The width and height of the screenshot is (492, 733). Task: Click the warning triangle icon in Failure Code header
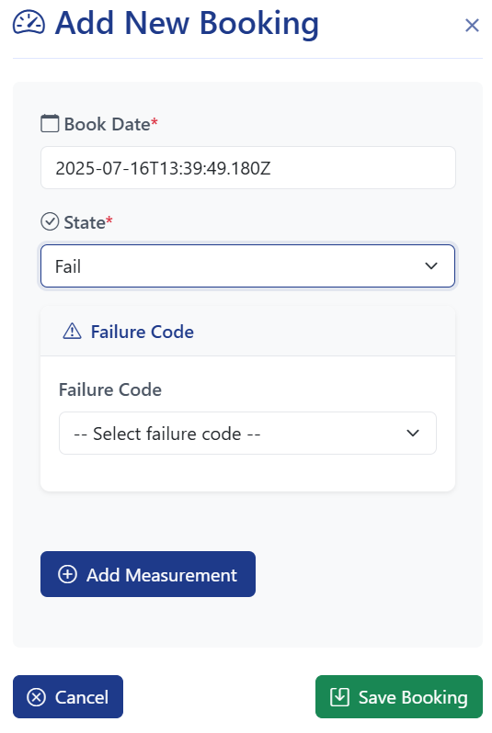72,331
